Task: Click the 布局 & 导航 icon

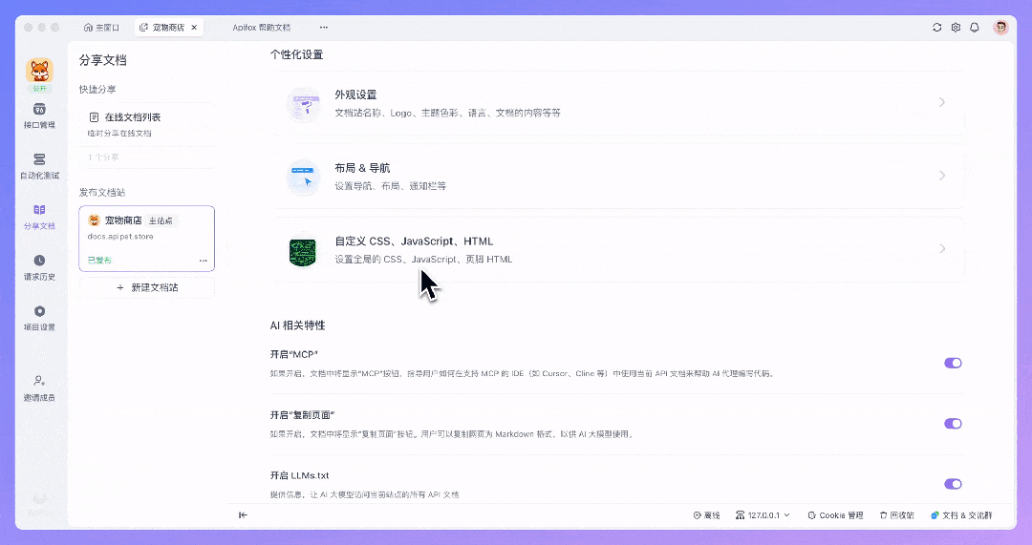Action: [x=304, y=177]
